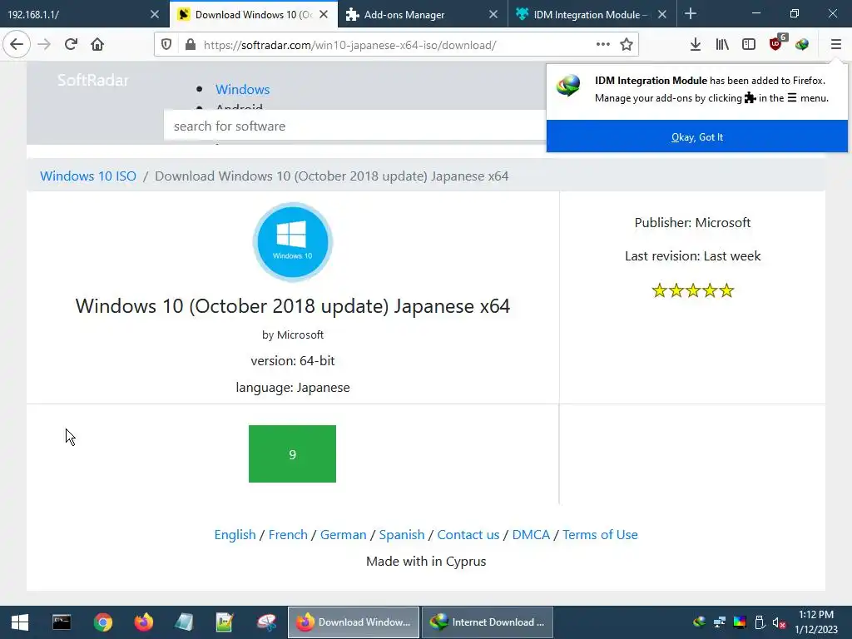Switch site language to French
The width and height of the screenshot is (852, 639).
[288, 535]
